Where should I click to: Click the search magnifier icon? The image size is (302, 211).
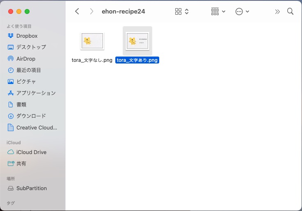click(290, 11)
